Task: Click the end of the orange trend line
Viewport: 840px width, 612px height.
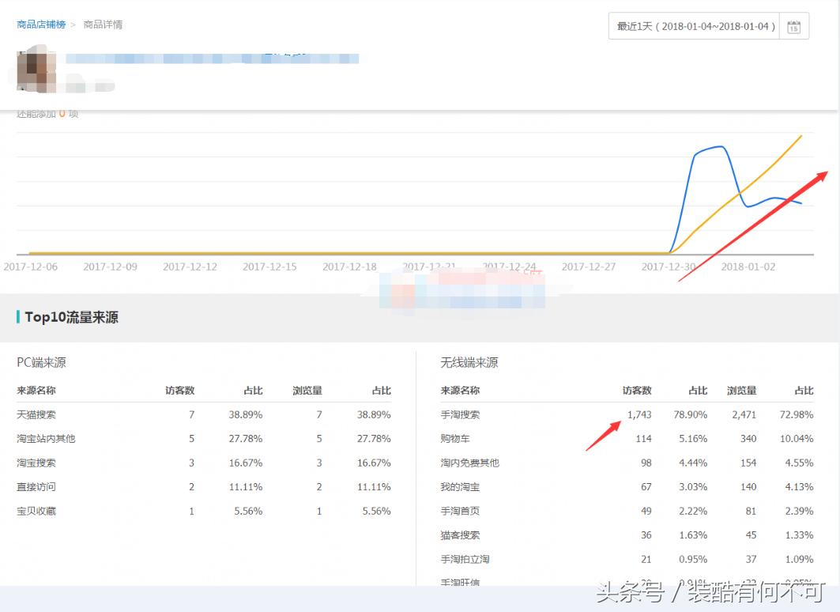Action: click(x=801, y=136)
